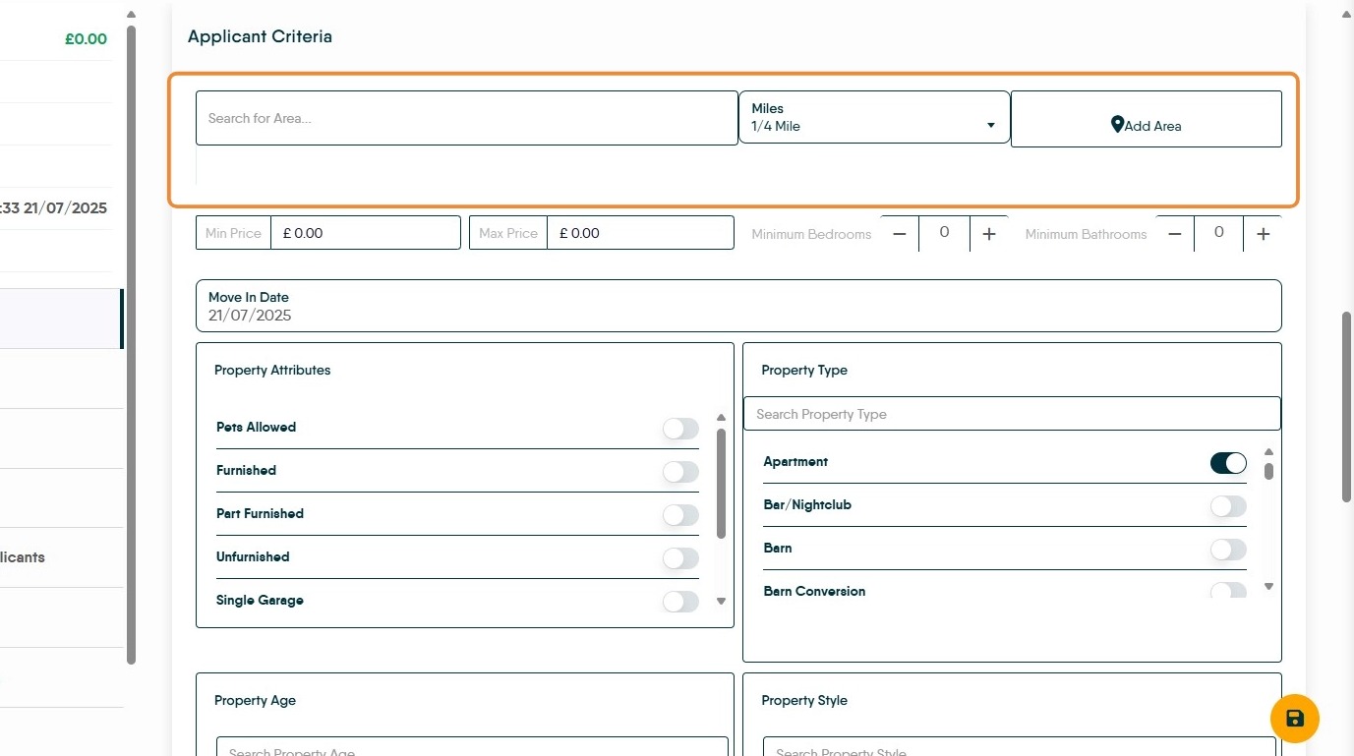Viewport: 1354px width, 756px height.
Task: Click the main page vertical scrollbar
Action: click(1346, 407)
